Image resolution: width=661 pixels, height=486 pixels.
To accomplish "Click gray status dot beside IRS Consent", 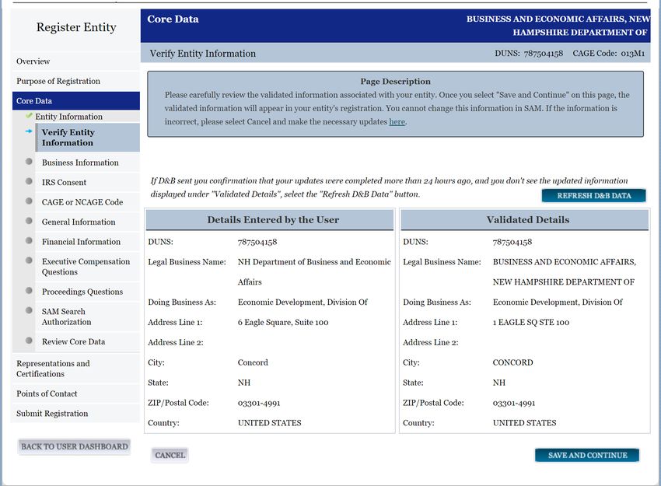I will (29, 181).
